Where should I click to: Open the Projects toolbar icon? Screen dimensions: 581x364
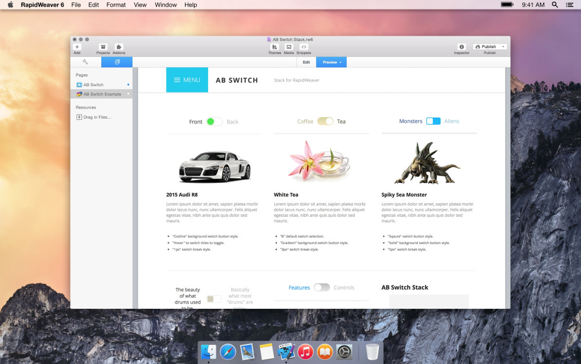click(x=103, y=47)
